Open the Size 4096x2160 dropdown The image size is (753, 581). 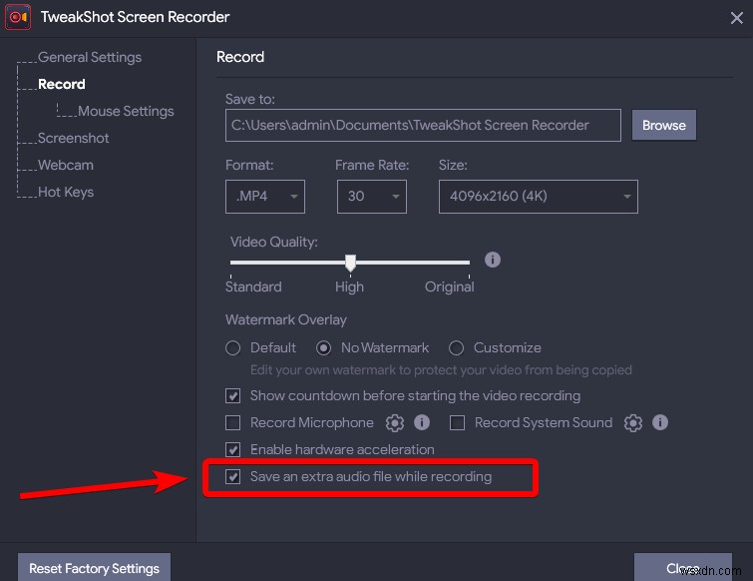[538, 197]
